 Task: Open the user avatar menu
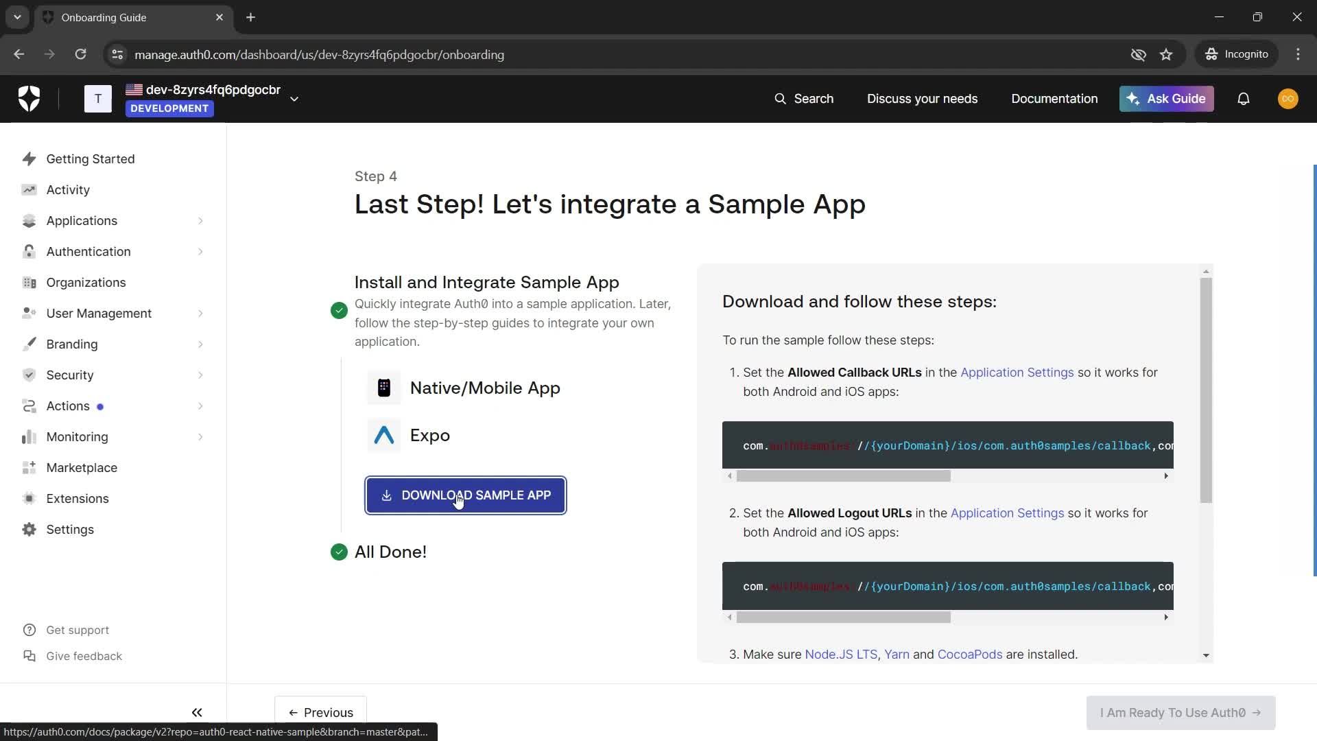[1288, 99]
